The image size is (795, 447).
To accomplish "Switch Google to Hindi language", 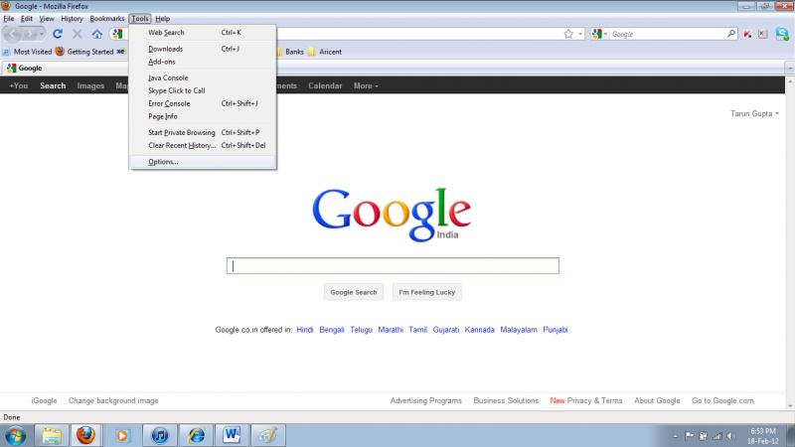I will click(305, 330).
